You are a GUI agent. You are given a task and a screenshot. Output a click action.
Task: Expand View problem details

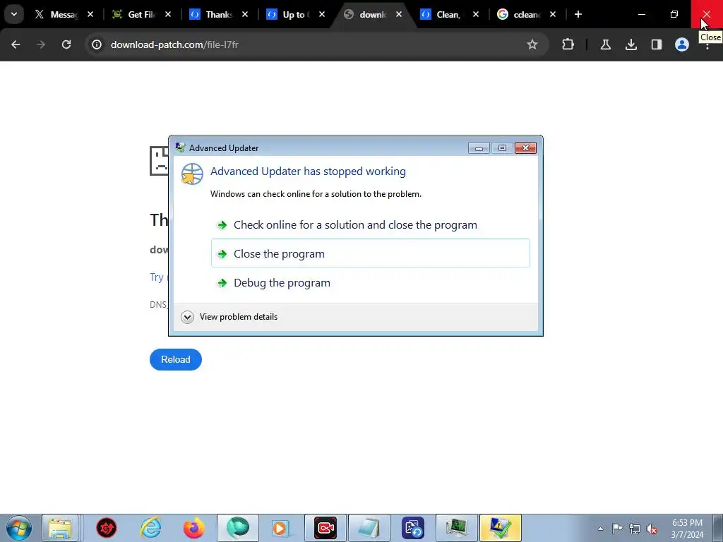pos(229,317)
